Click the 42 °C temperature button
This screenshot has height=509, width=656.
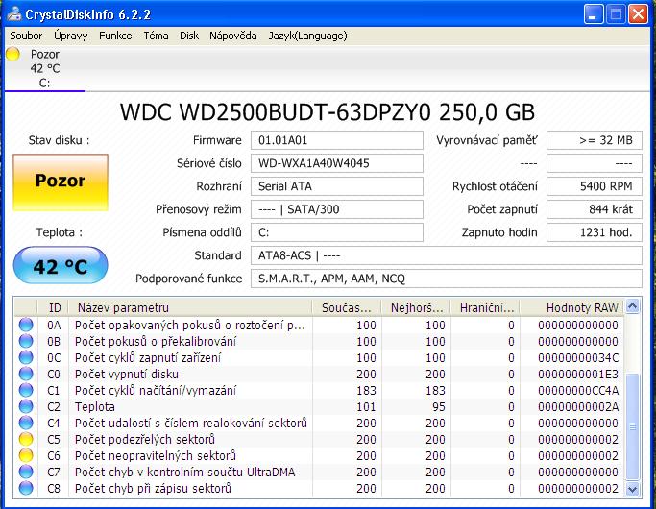click(61, 265)
